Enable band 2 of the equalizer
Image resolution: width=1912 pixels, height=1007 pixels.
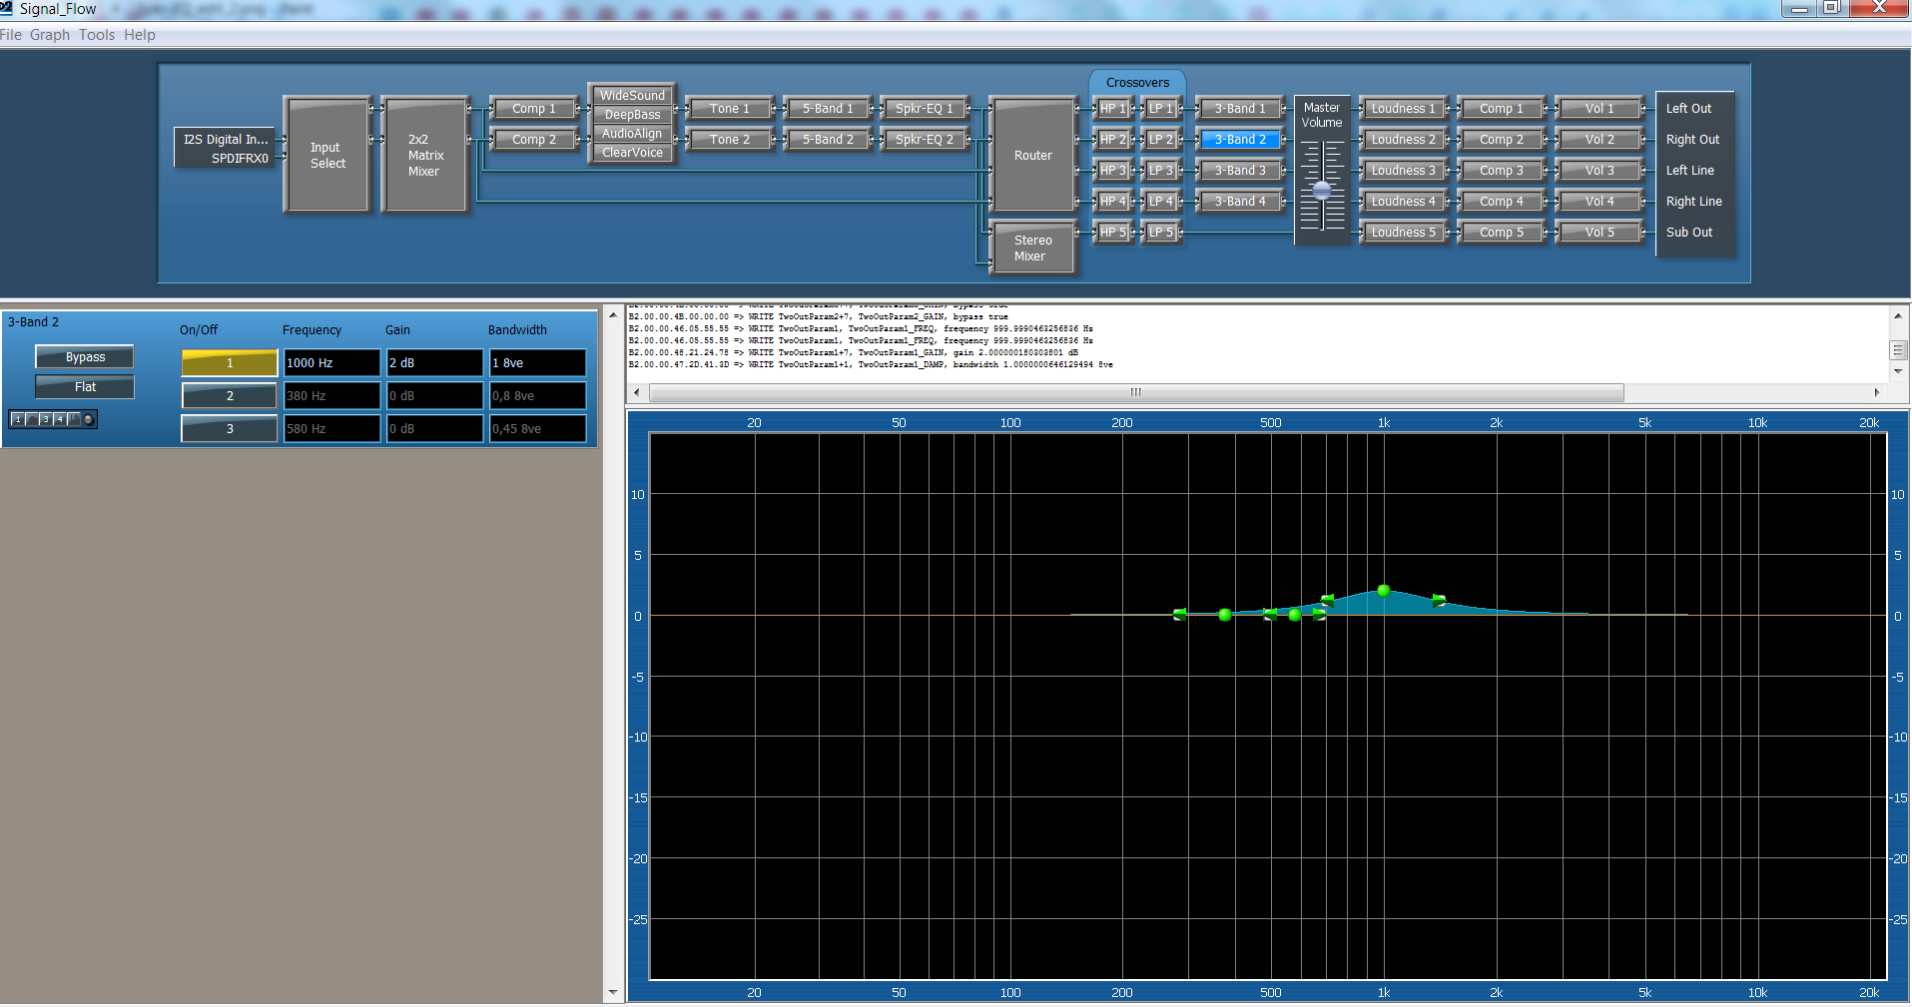click(229, 395)
